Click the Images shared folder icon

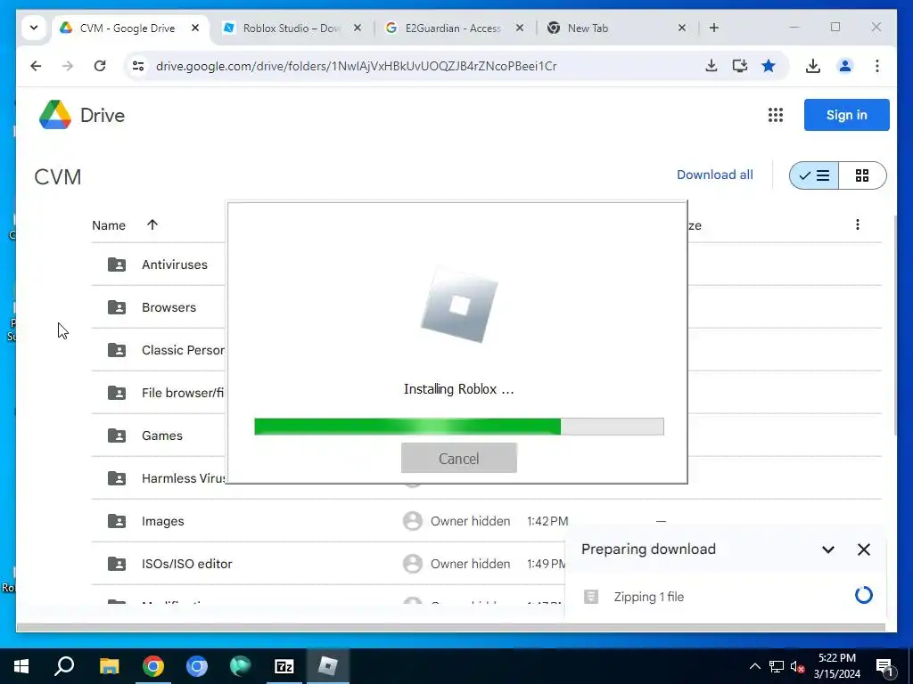click(117, 521)
